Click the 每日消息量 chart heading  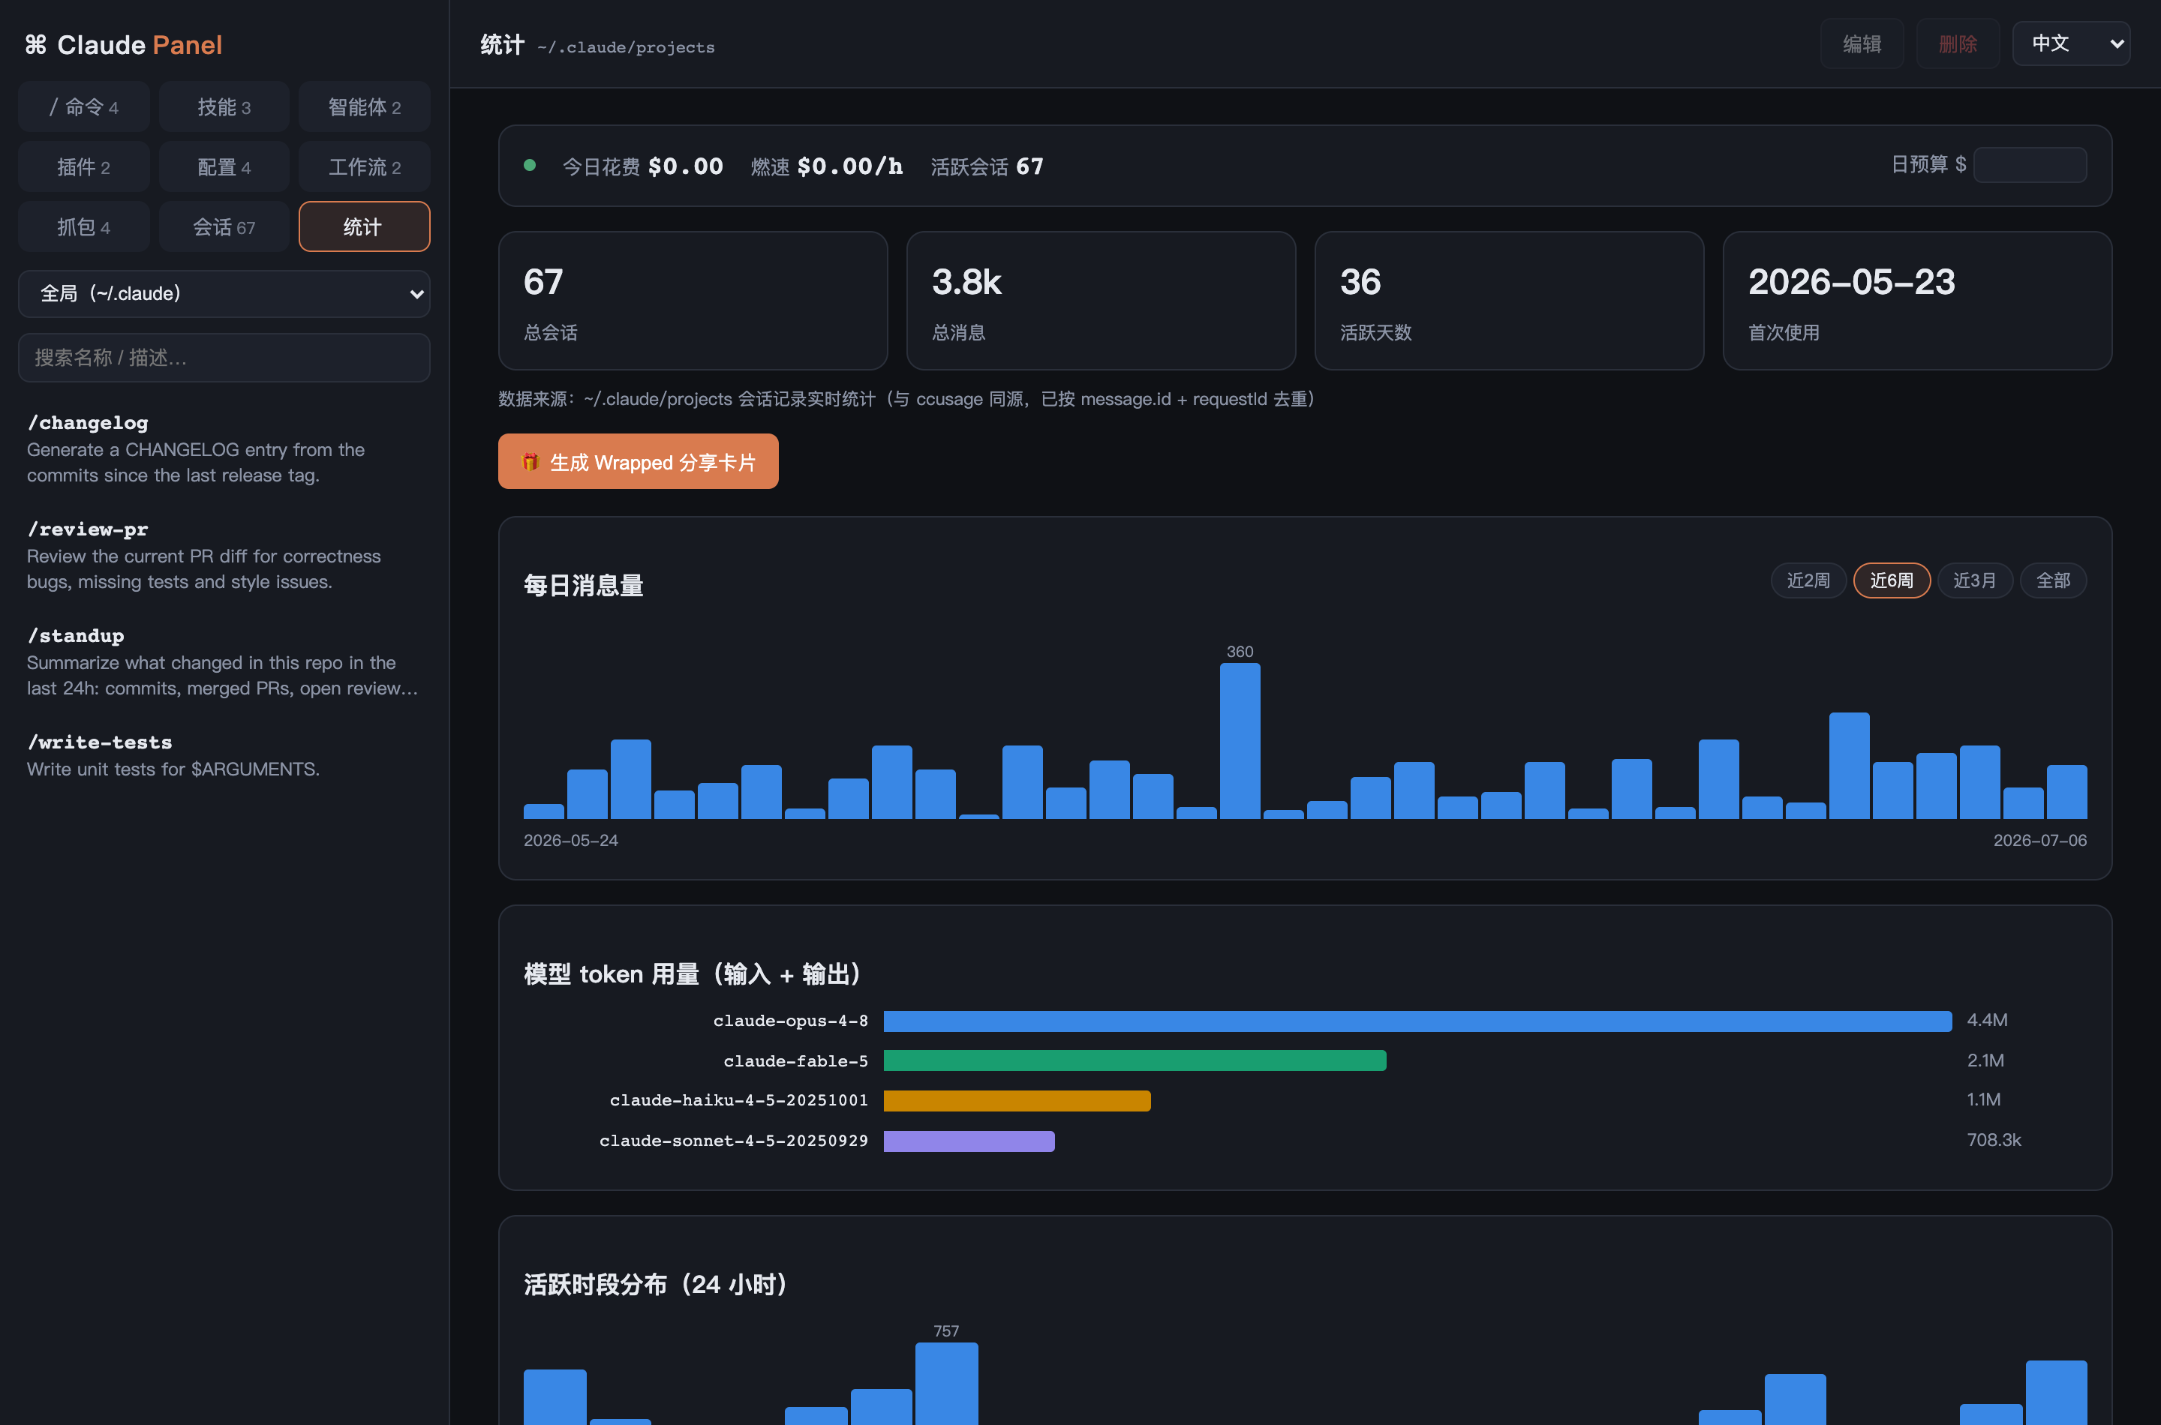(x=584, y=585)
